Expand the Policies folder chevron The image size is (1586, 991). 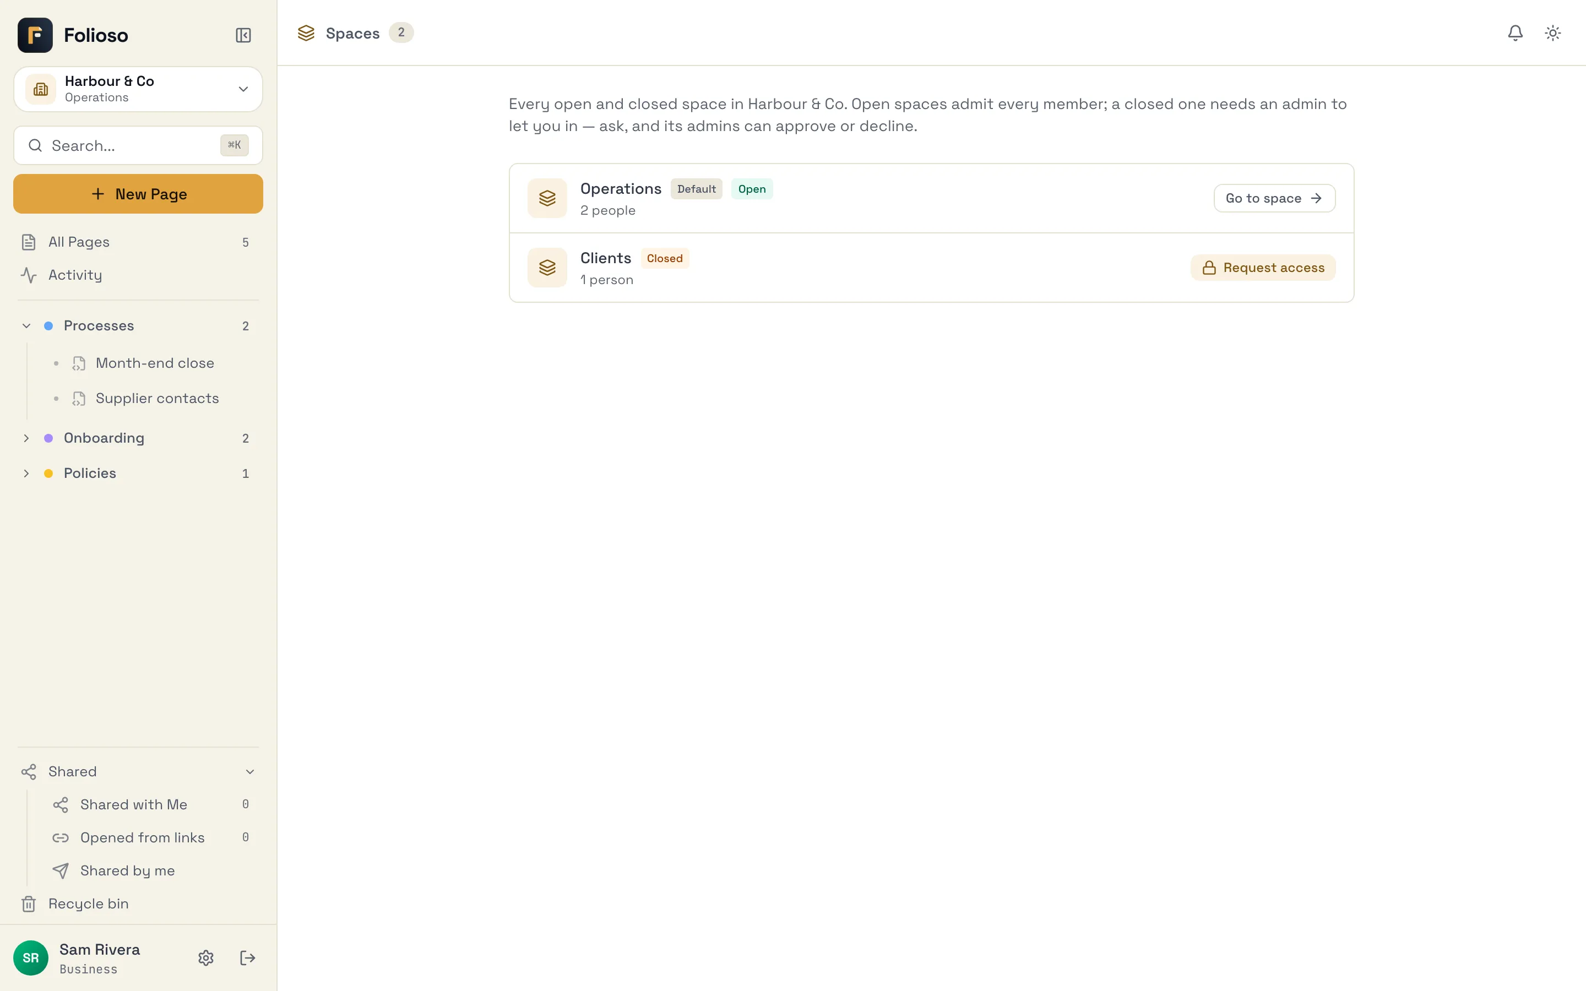26,473
